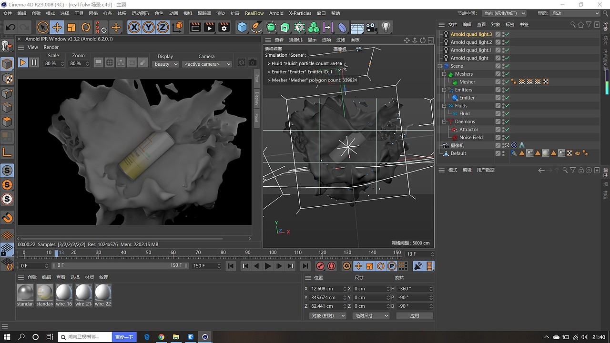
Task: Click timeline frame 90 on ruler
Action: (x=248, y=252)
